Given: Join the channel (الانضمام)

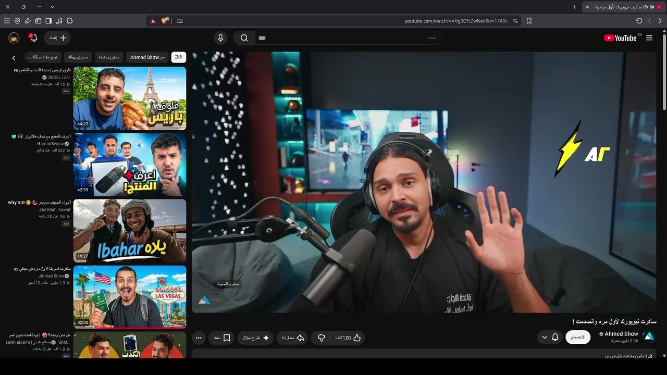Looking at the screenshot, I should [578, 337].
